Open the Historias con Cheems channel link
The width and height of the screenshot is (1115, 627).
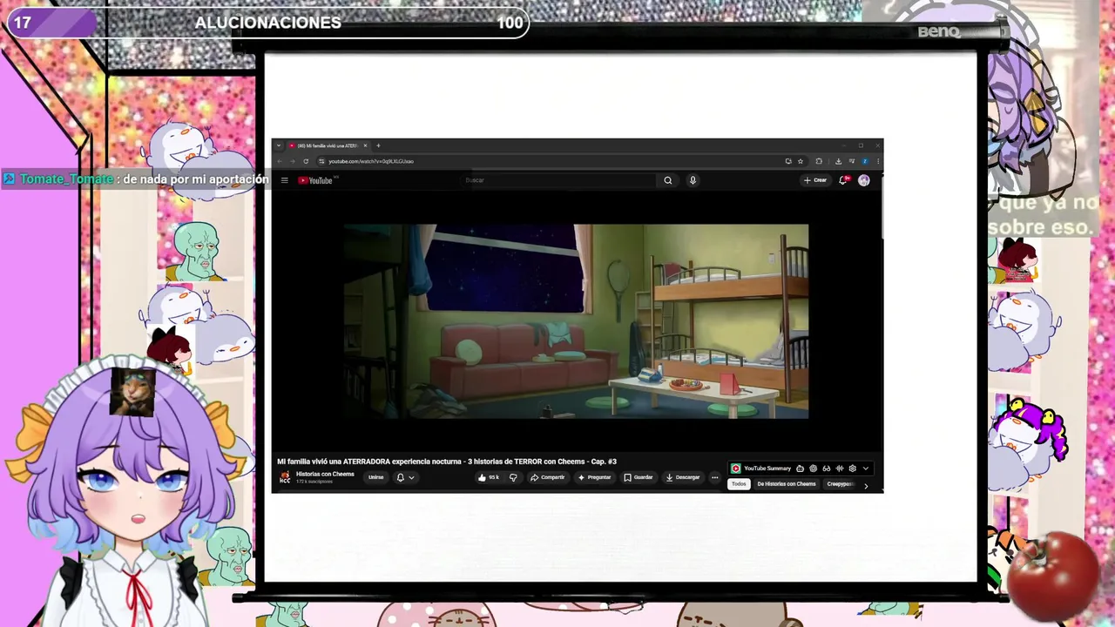(325, 475)
